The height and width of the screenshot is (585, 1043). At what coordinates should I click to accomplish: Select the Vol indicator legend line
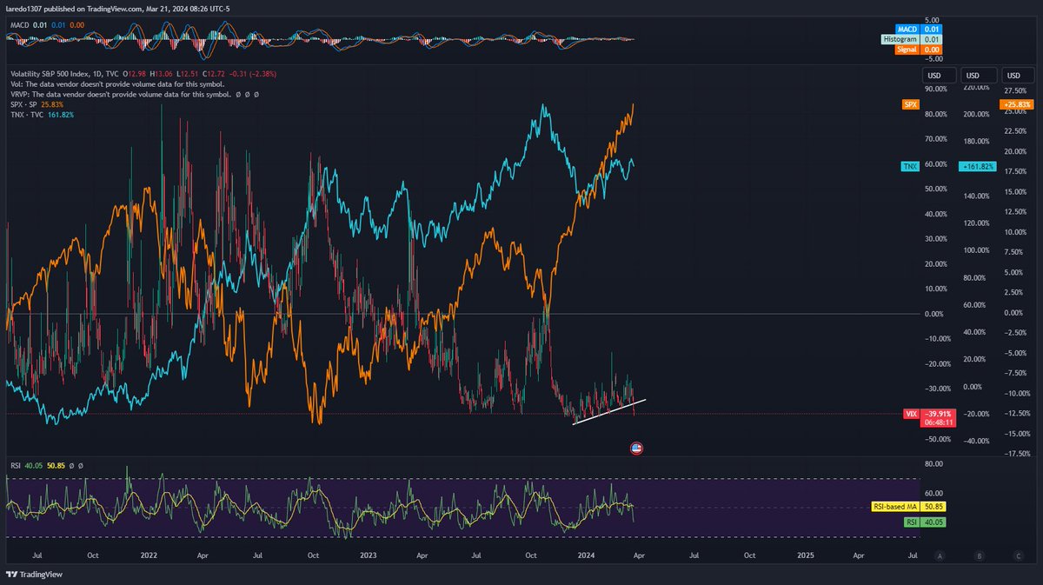pos(116,84)
